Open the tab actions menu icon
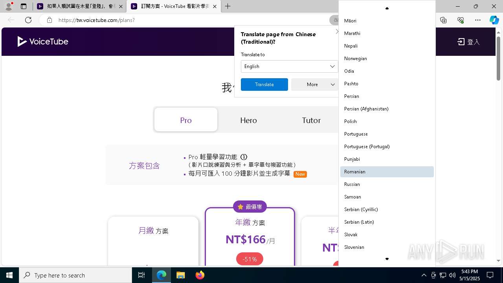The image size is (503, 283). (x=24, y=6)
